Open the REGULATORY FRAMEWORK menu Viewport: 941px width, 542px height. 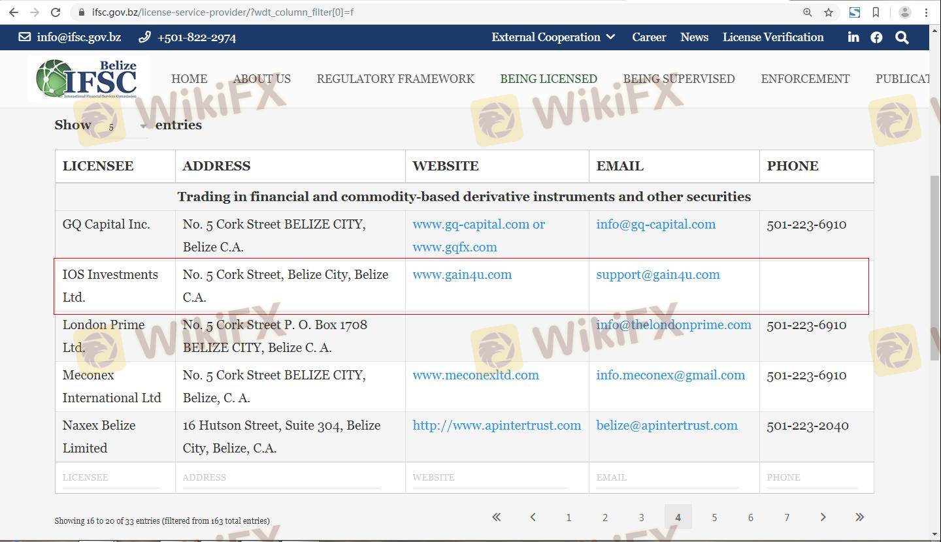[x=395, y=79]
